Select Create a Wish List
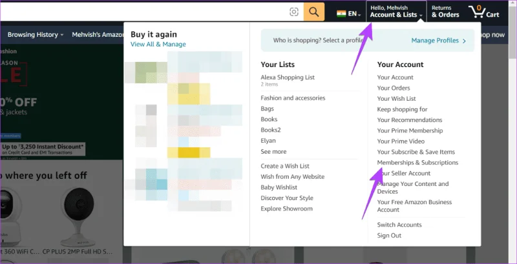This screenshot has width=517, height=264. pyautogui.click(x=285, y=166)
